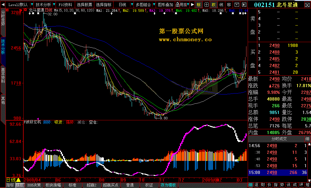This screenshot has width=311, height=188.
Task: Click the 价 price button
Action: pos(269,185)
